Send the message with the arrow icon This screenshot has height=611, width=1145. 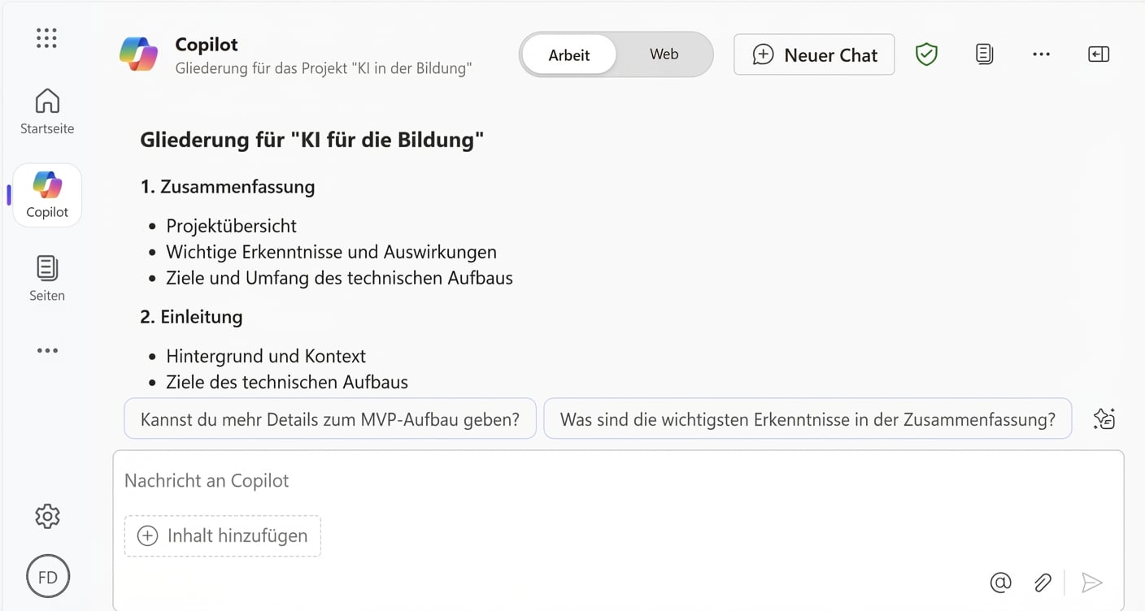pos(1092,583)
